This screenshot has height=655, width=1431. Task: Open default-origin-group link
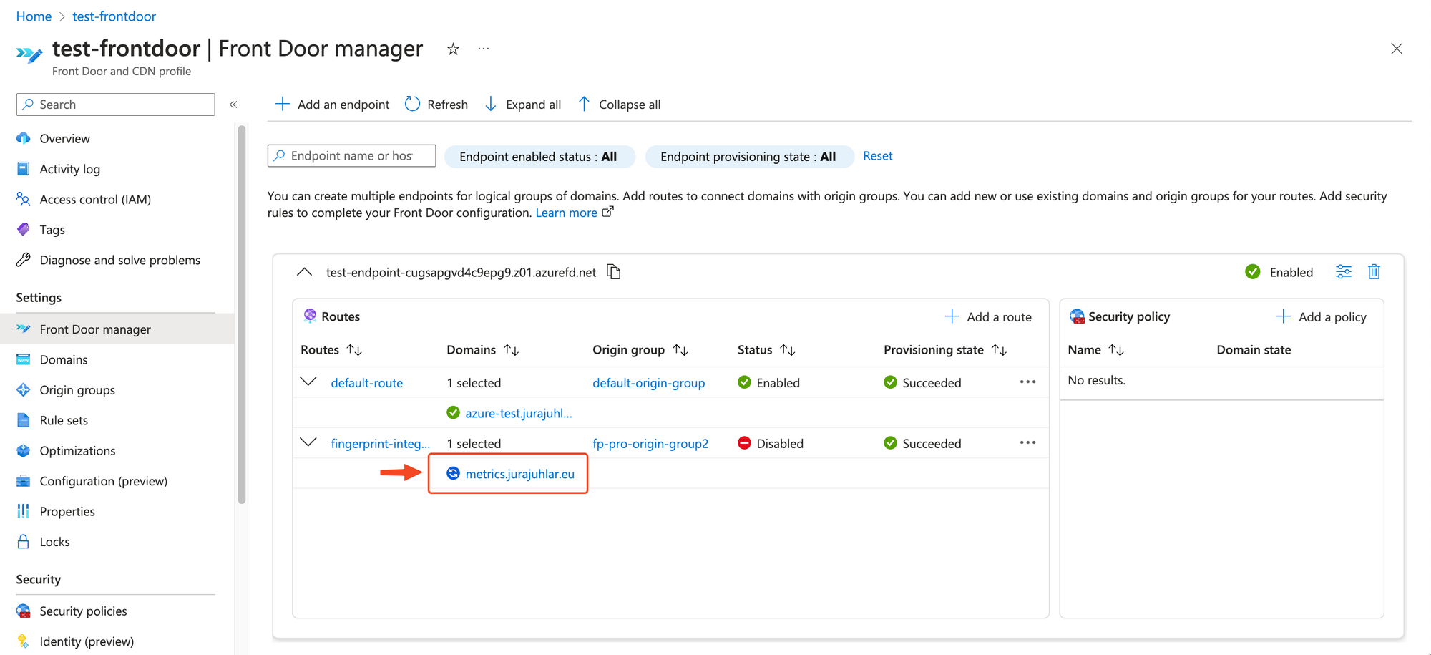[648, 383]
